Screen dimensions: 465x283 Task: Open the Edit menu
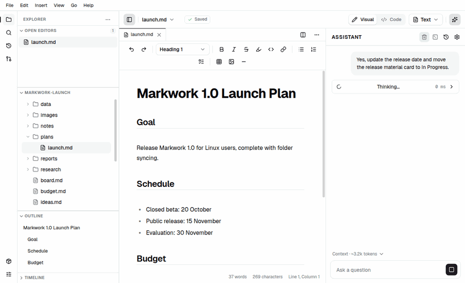[24, 5]
